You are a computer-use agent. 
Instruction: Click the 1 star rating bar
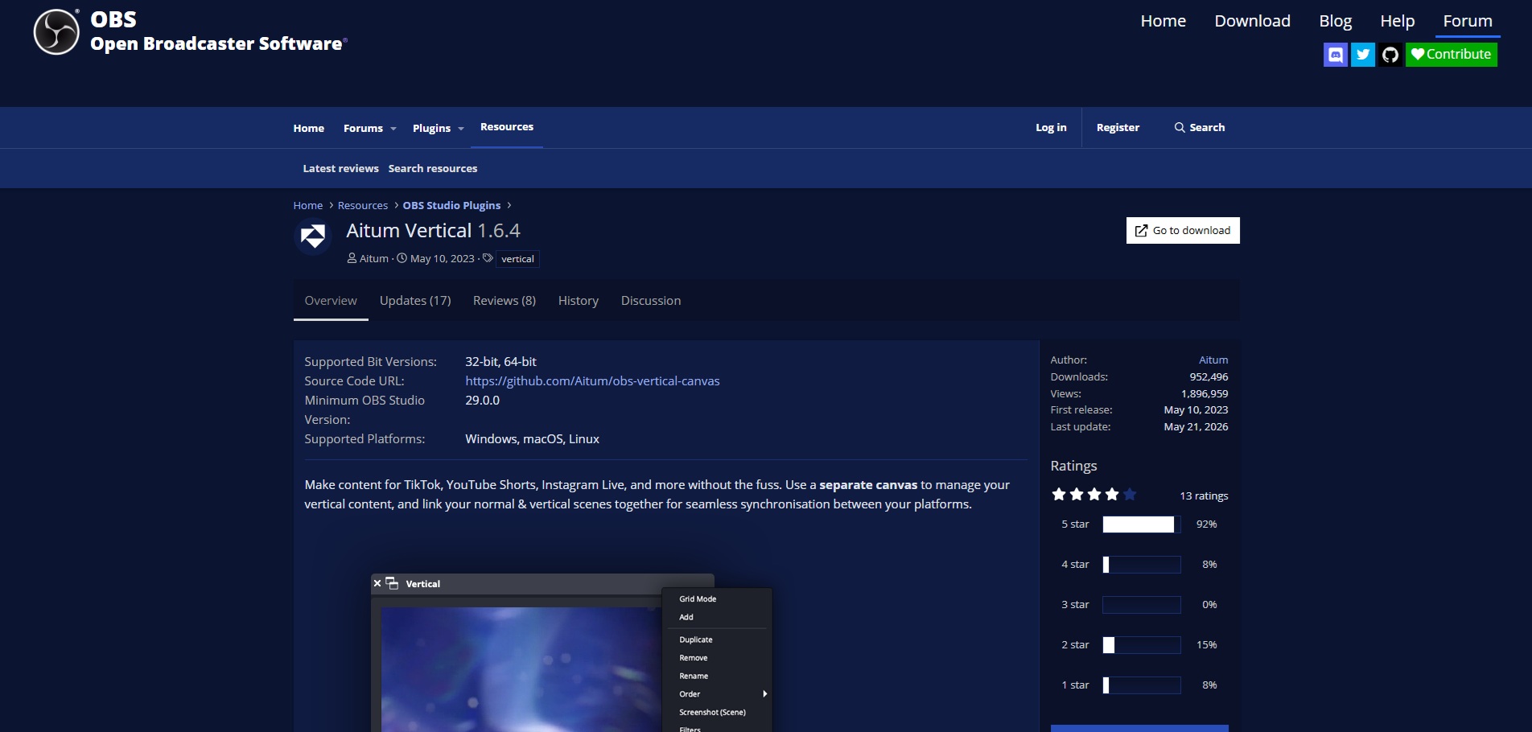pyautogui.click(x=1141, y=685)
